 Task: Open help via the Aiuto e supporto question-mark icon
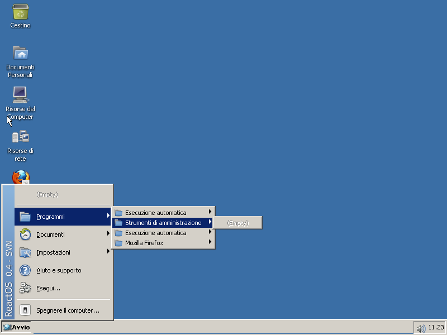tap(25, 270)
